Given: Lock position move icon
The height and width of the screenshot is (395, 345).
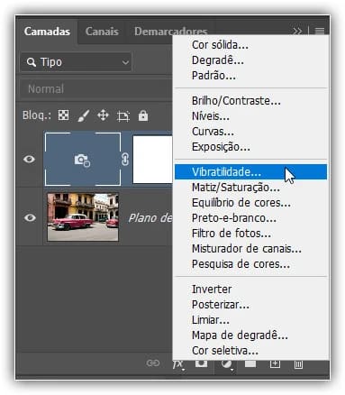Looking at the screenshot, I should [x=103, y=115].
